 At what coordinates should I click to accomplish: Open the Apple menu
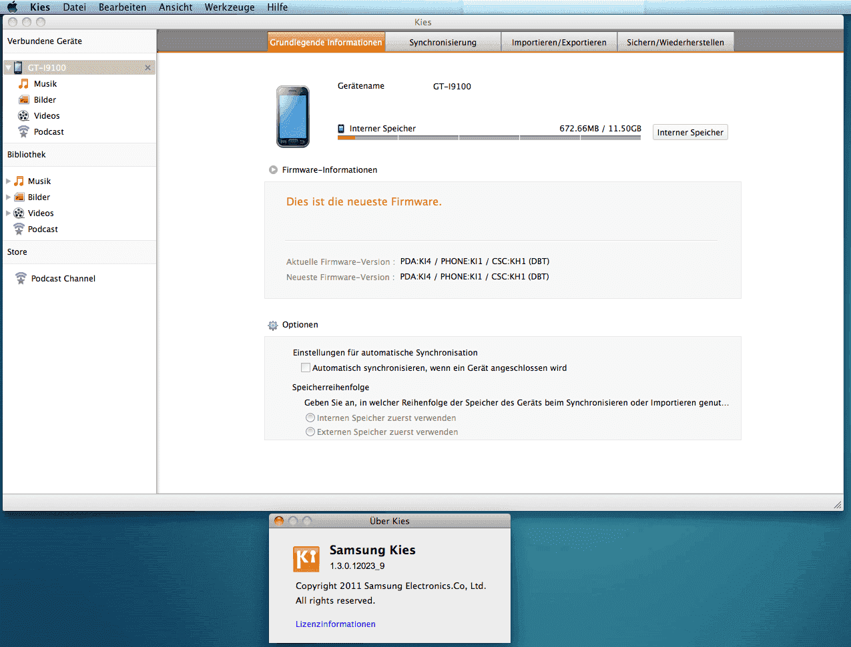12,7
